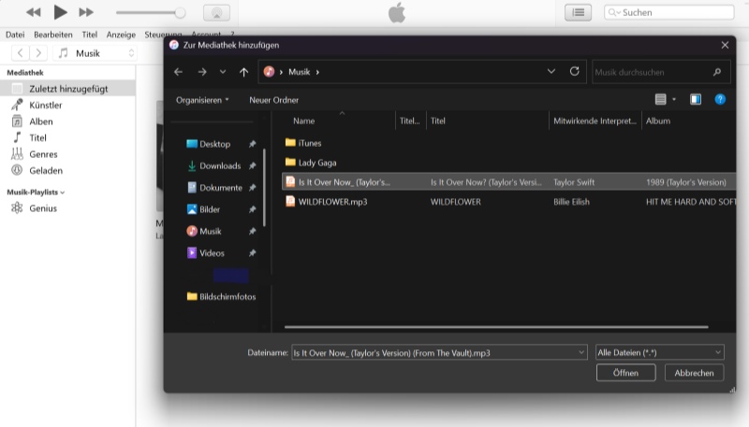Screen dimensions: 749x427
Task: Open the list view icon beside search
Action: click(x=578, y=12)
